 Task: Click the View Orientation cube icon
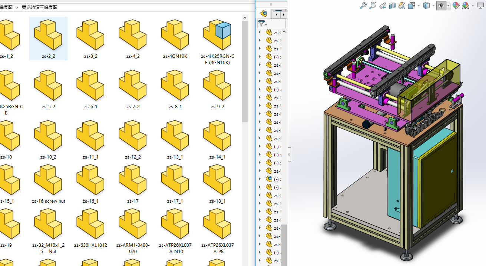[411, 6]
